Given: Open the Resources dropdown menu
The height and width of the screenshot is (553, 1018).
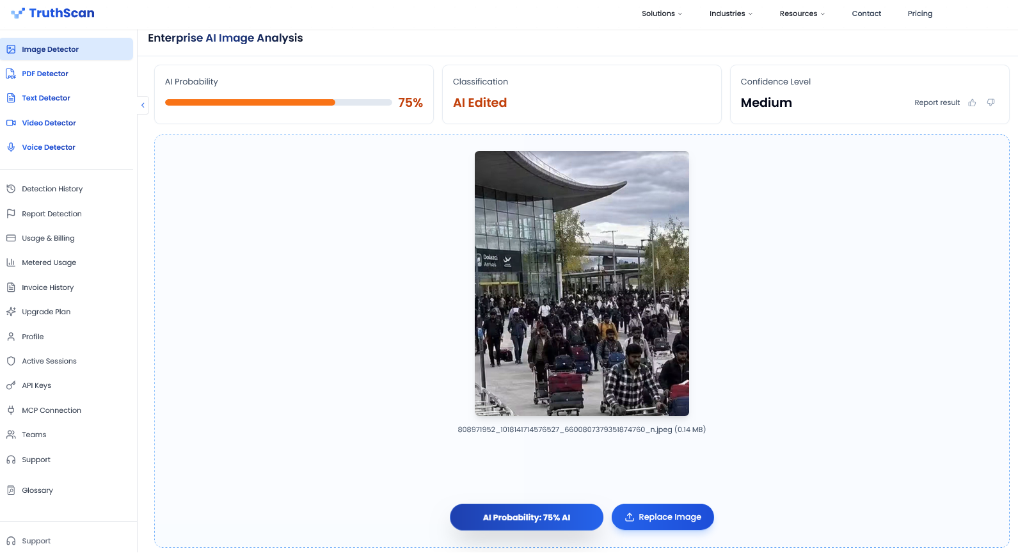Looking at the screenshot, I should click(x=802, y=13).
